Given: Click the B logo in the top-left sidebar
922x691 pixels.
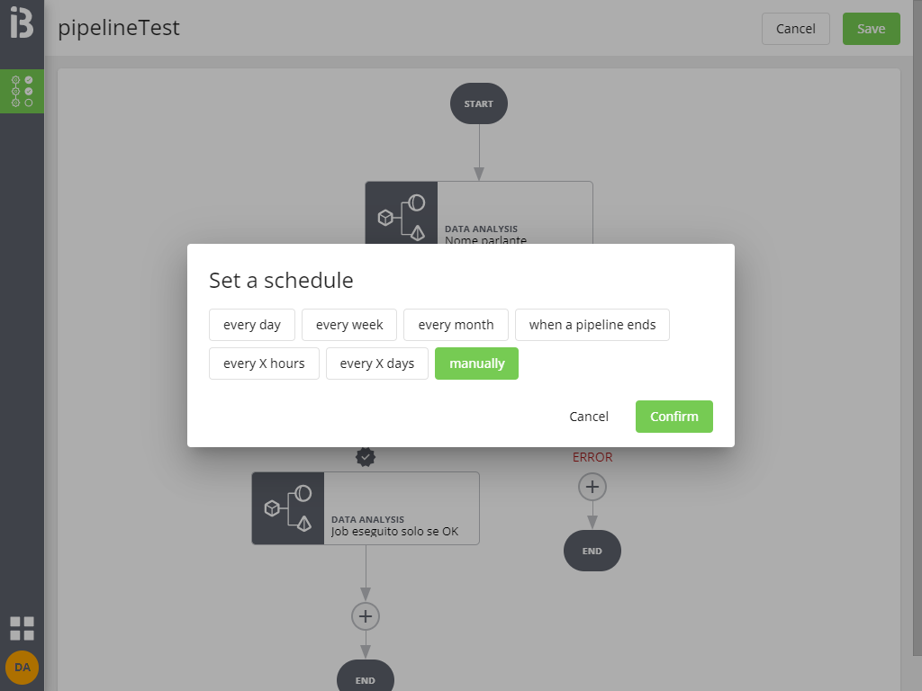Looking at the screenshot, I should [x=22, y=24].
